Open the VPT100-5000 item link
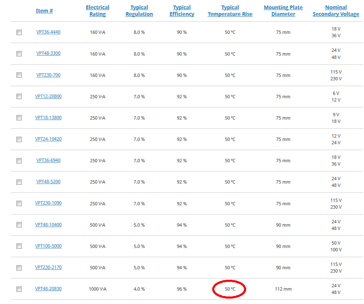364x304 pixels. (48, 246)
